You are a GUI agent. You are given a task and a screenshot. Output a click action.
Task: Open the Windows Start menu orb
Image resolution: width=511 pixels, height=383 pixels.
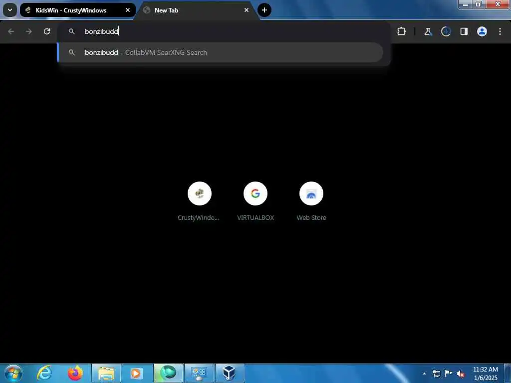pos(13,373)
